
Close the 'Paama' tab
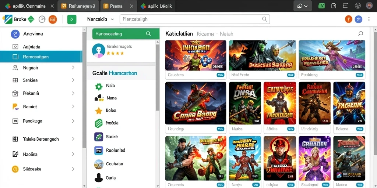point(131,6)
